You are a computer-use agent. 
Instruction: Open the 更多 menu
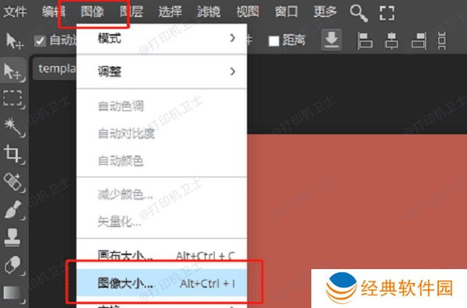click(x=325, y=12)
